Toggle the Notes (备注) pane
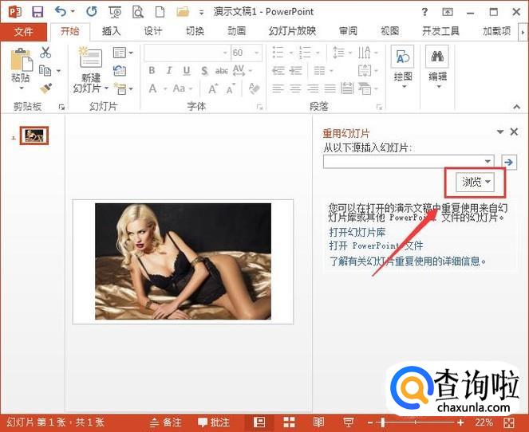Image resolution: width=529 pixels, height=432 pixels. pos(166,422)
